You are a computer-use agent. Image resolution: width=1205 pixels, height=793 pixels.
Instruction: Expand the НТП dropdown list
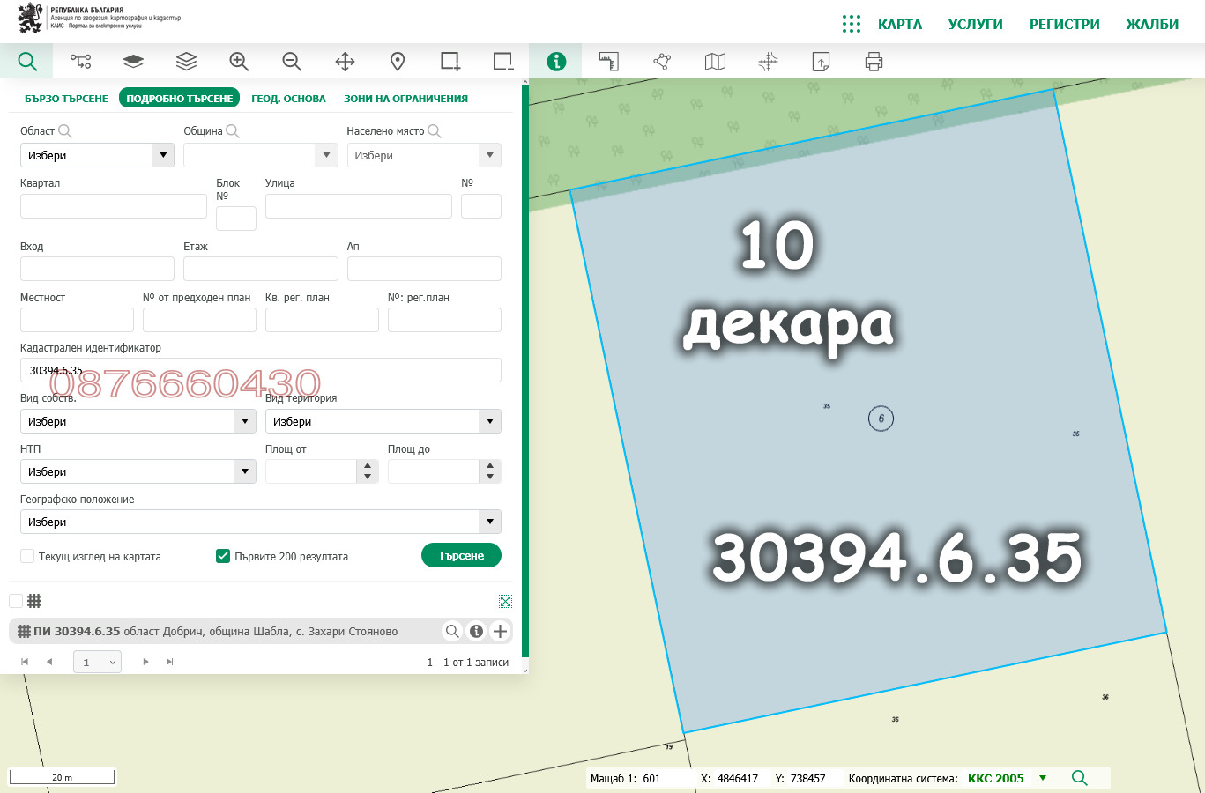pos(245,471)
